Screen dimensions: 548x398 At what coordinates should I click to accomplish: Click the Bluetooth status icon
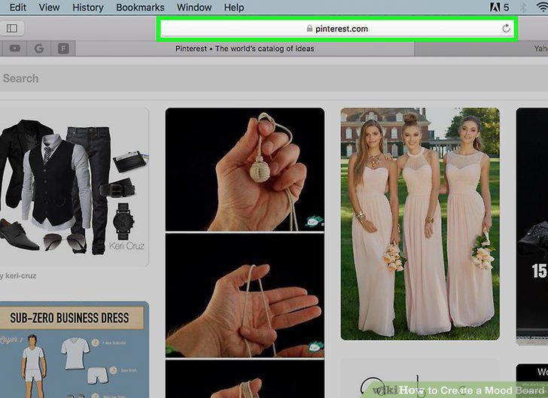coord(523,8)
